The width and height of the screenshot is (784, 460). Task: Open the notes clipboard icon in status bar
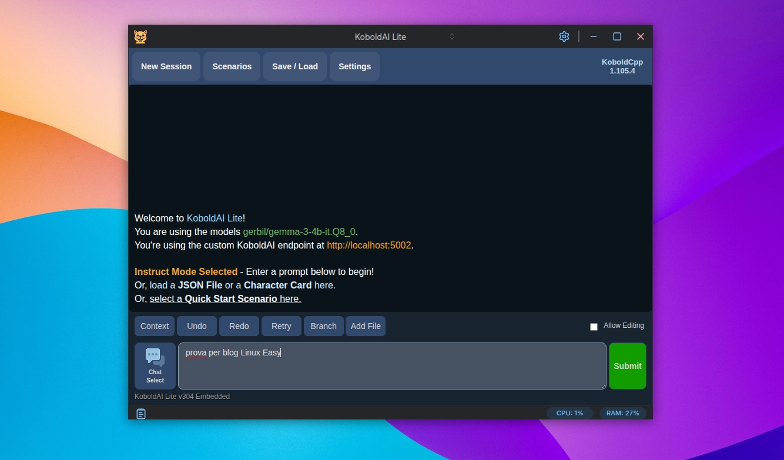(141, 414)
